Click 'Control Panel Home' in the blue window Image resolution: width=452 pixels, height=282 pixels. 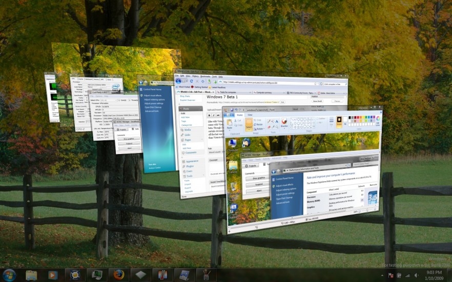pos(153,90)
